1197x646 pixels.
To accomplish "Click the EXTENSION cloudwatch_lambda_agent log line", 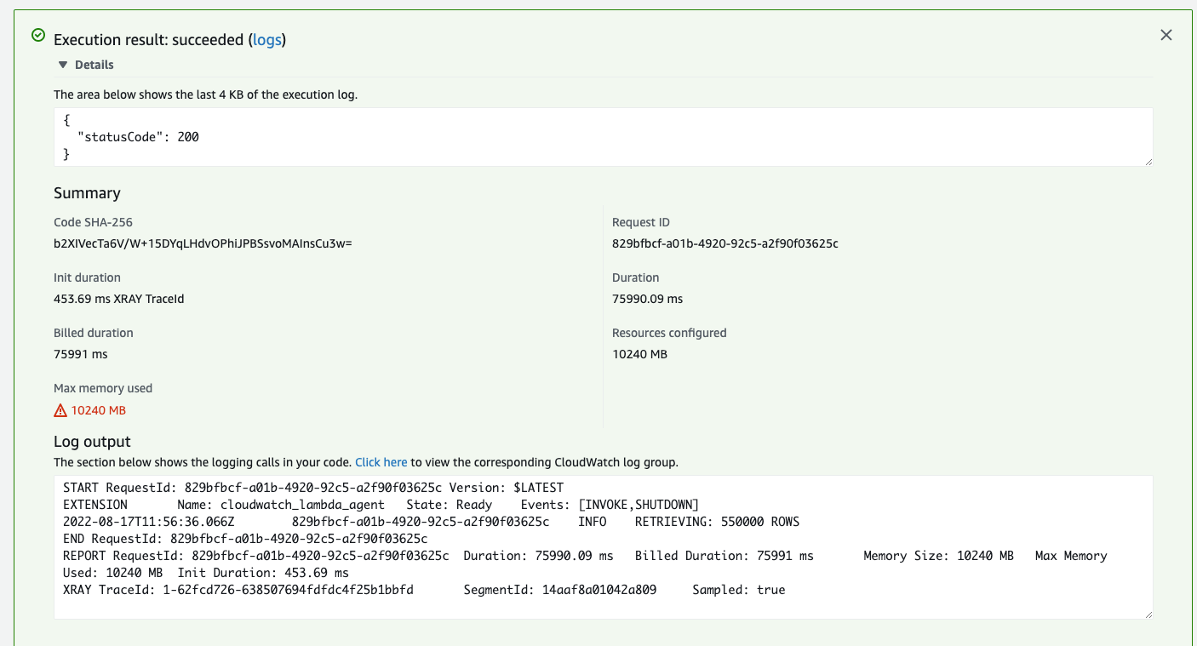I will pos(381,505).
